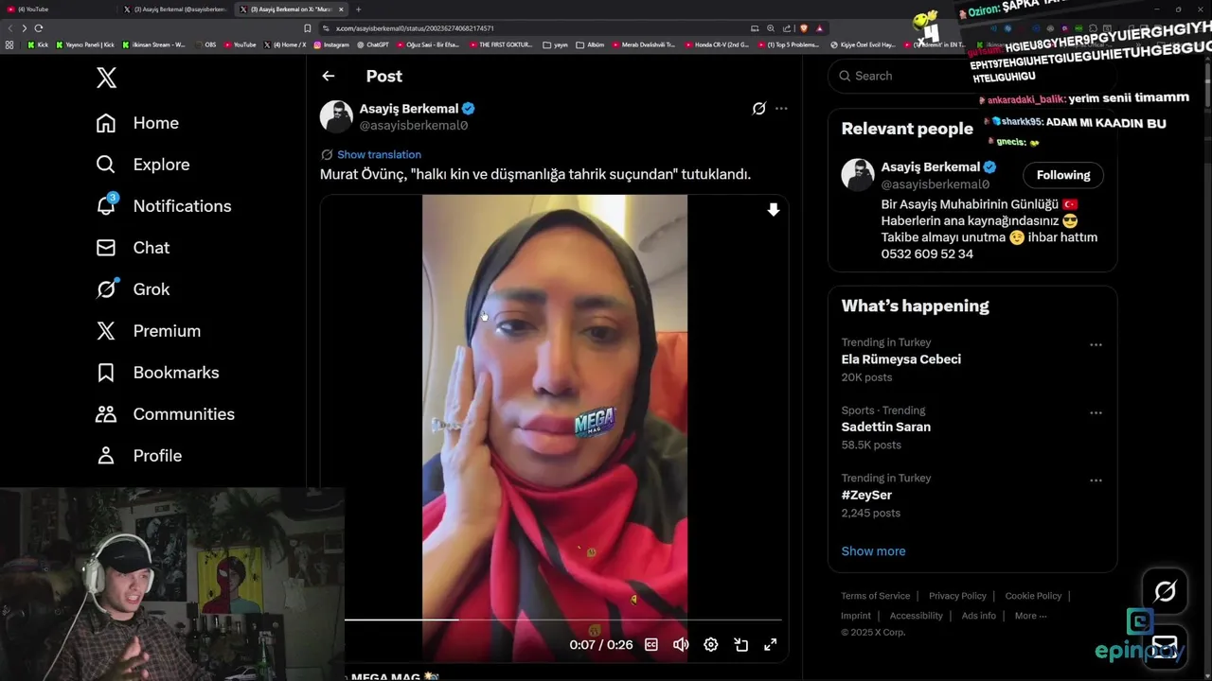Open the OBS bookmark

(205, 44)
